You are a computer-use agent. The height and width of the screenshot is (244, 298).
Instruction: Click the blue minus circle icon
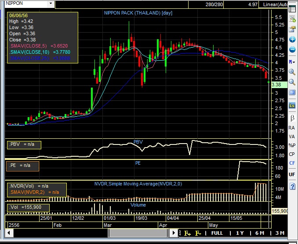[292, 49]
